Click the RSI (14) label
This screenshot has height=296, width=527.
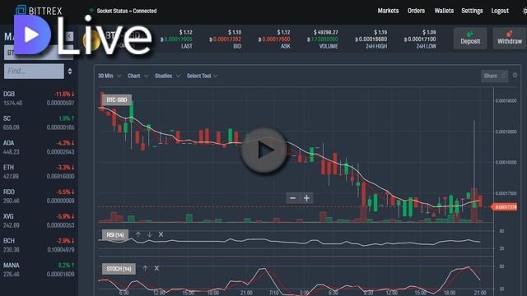[115, 234]
